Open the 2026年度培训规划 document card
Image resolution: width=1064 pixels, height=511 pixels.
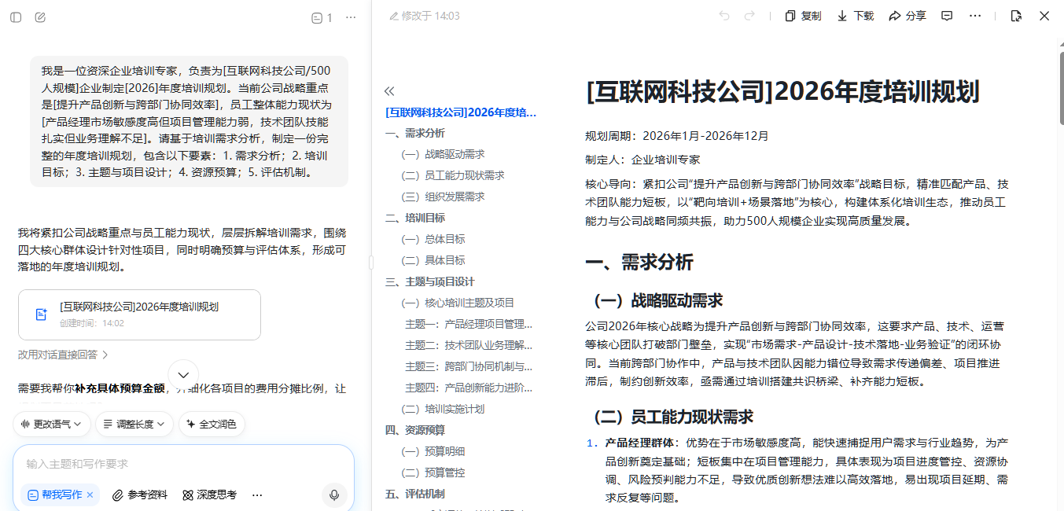tap(139, 314)
